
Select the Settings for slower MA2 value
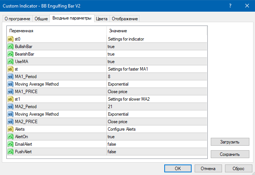(x=129, y=99)
